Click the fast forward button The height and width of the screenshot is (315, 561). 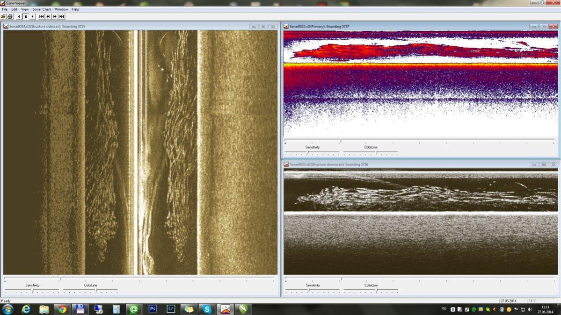(x=55, y=16)
